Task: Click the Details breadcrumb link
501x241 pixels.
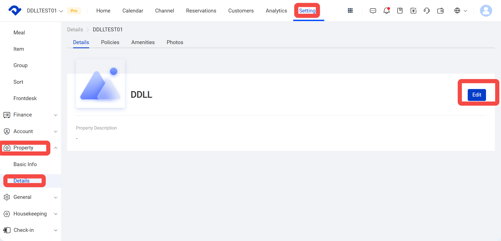Action: [75, 29]
